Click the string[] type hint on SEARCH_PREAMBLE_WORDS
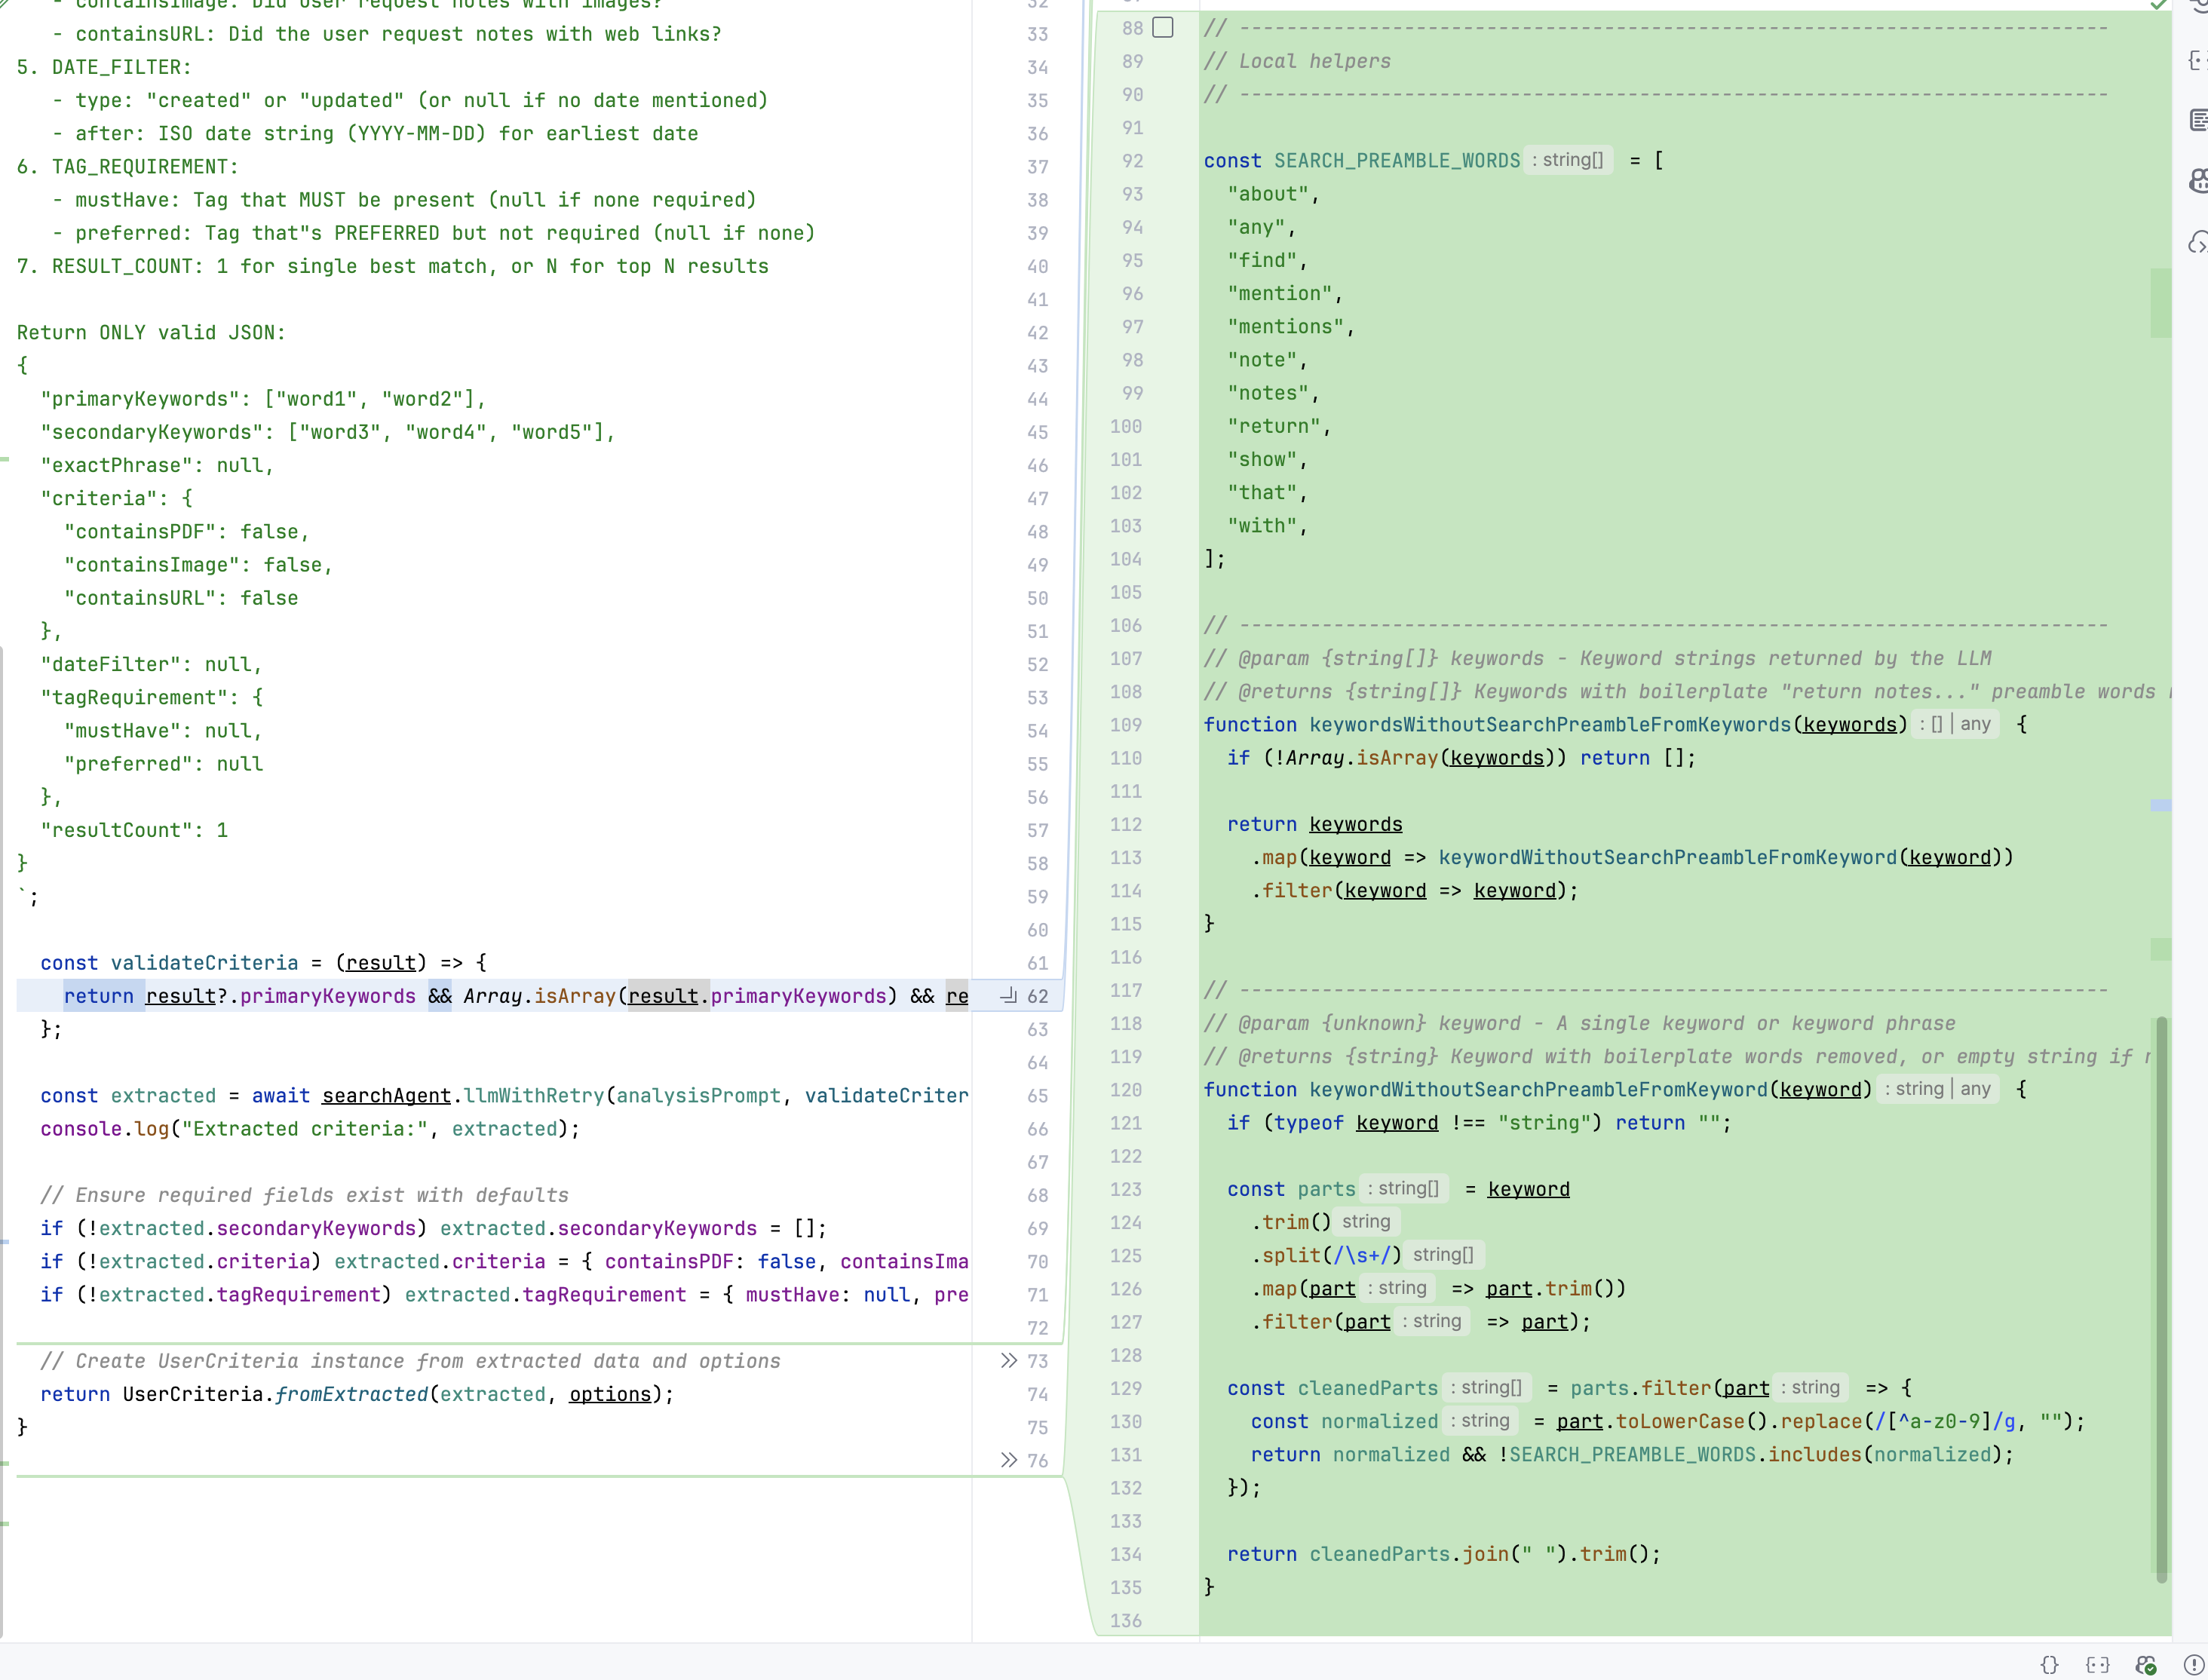Screen dimensions: 2208x1680 coord(1568,160)
